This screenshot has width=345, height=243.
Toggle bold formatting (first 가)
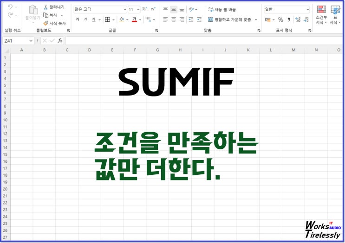pos(78,19)
